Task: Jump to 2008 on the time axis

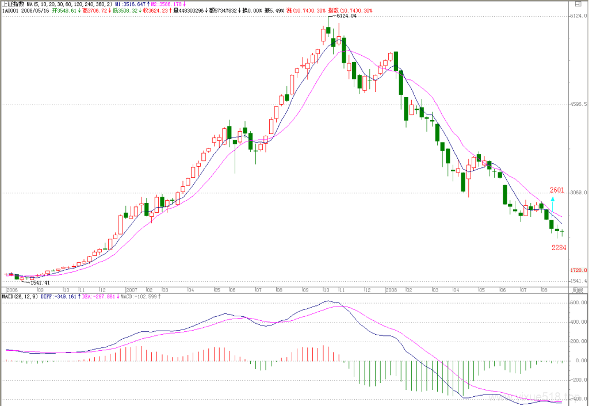Action: click(391, 290)
